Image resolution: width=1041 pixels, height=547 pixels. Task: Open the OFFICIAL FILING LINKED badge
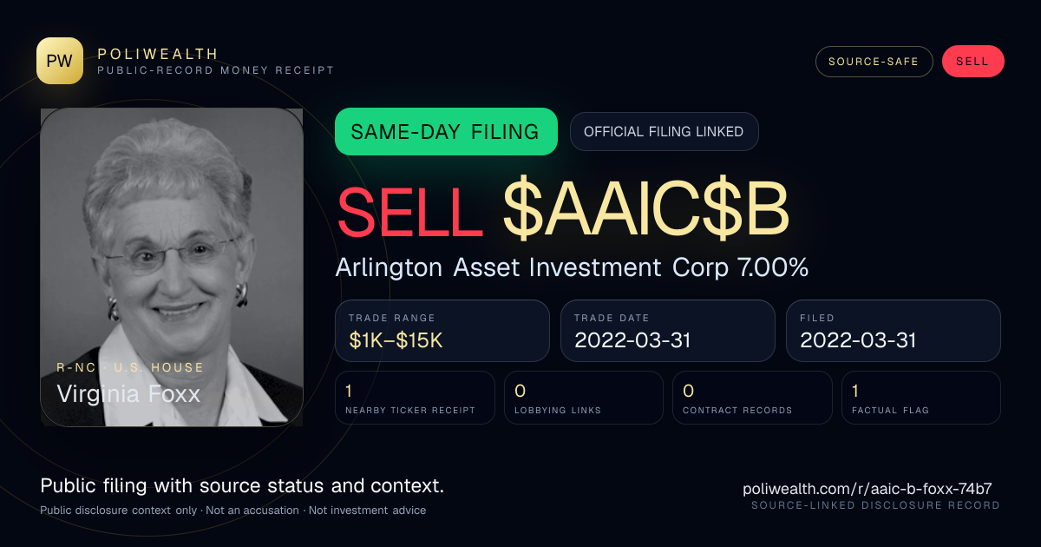pyautogui.click(x=664, y=132)
